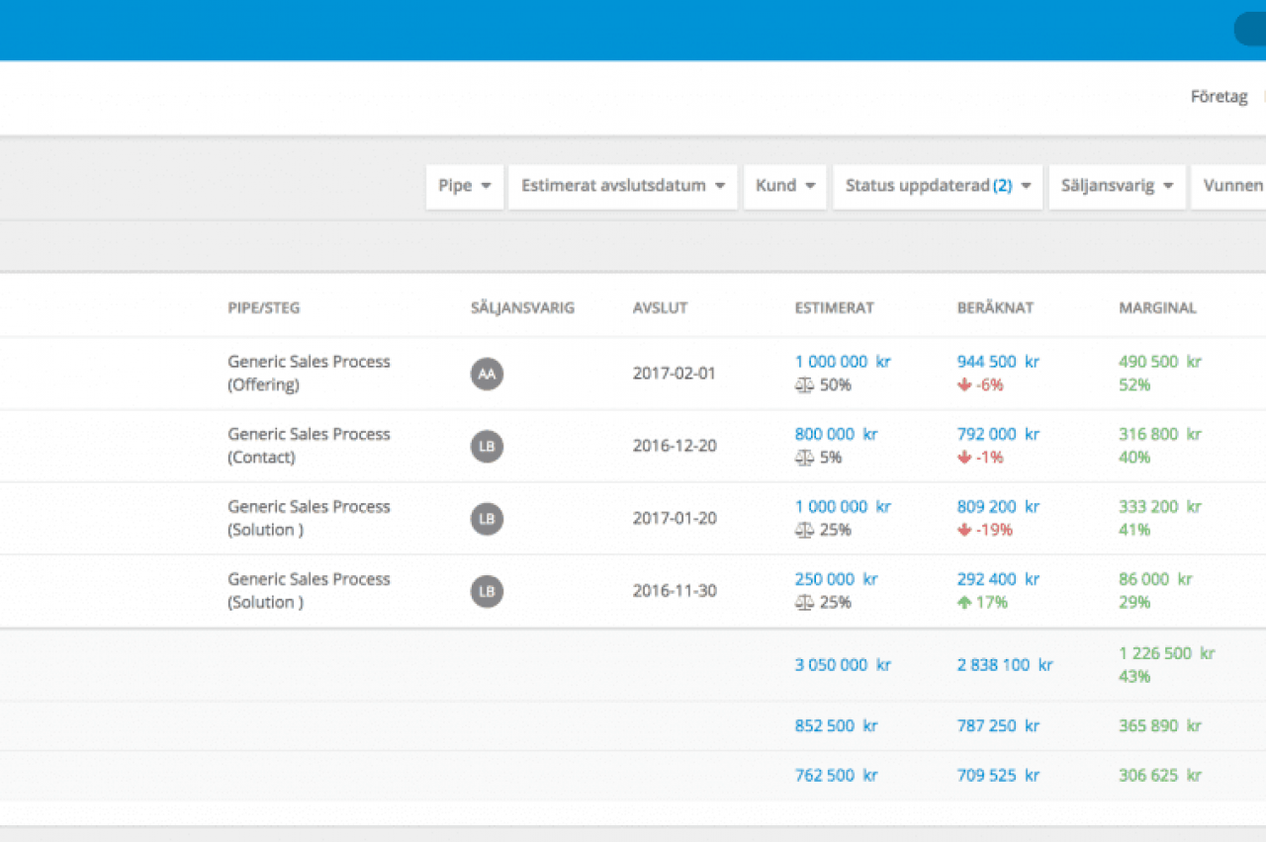Select the Generic Sales Process (Offering) row
Screen dimensions: 1266x842
309,373
